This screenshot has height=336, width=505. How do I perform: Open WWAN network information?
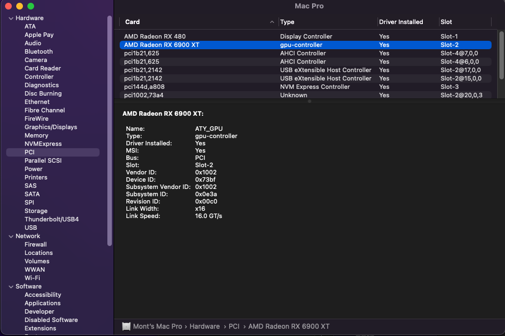coord(35,269)
